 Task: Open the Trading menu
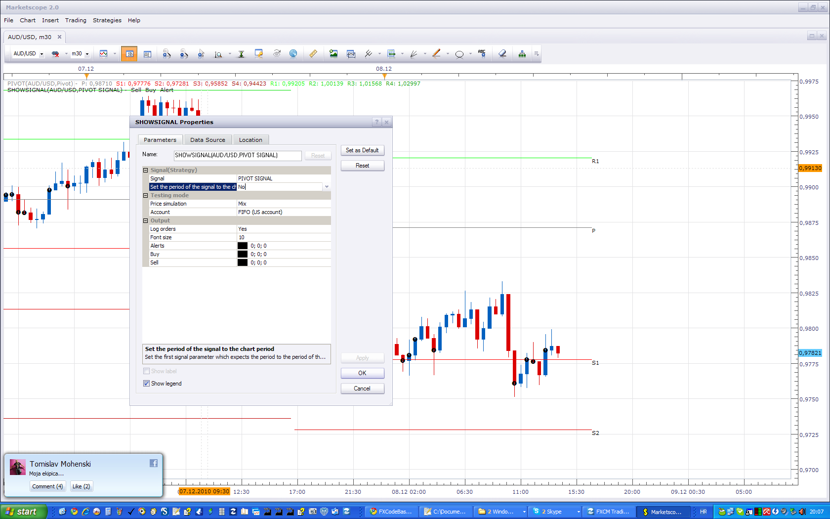click(76, 20)
